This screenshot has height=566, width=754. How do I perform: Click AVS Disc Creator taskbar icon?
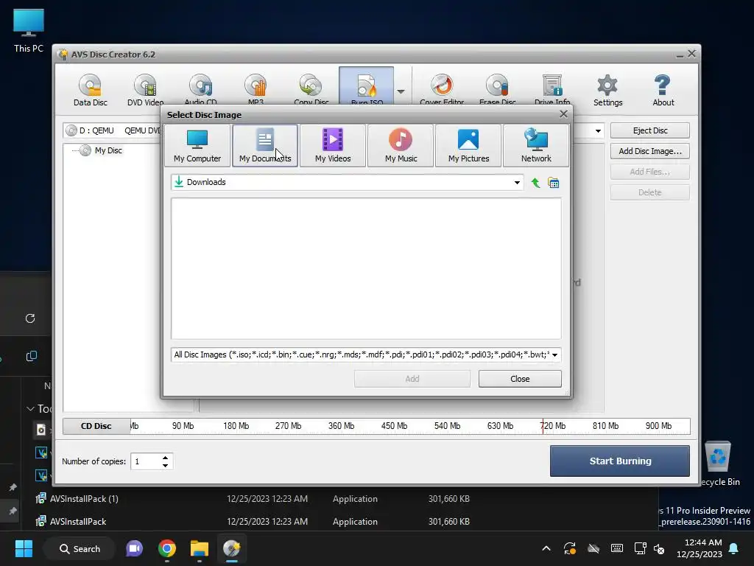pyautogui.click(x=232, y=548)
